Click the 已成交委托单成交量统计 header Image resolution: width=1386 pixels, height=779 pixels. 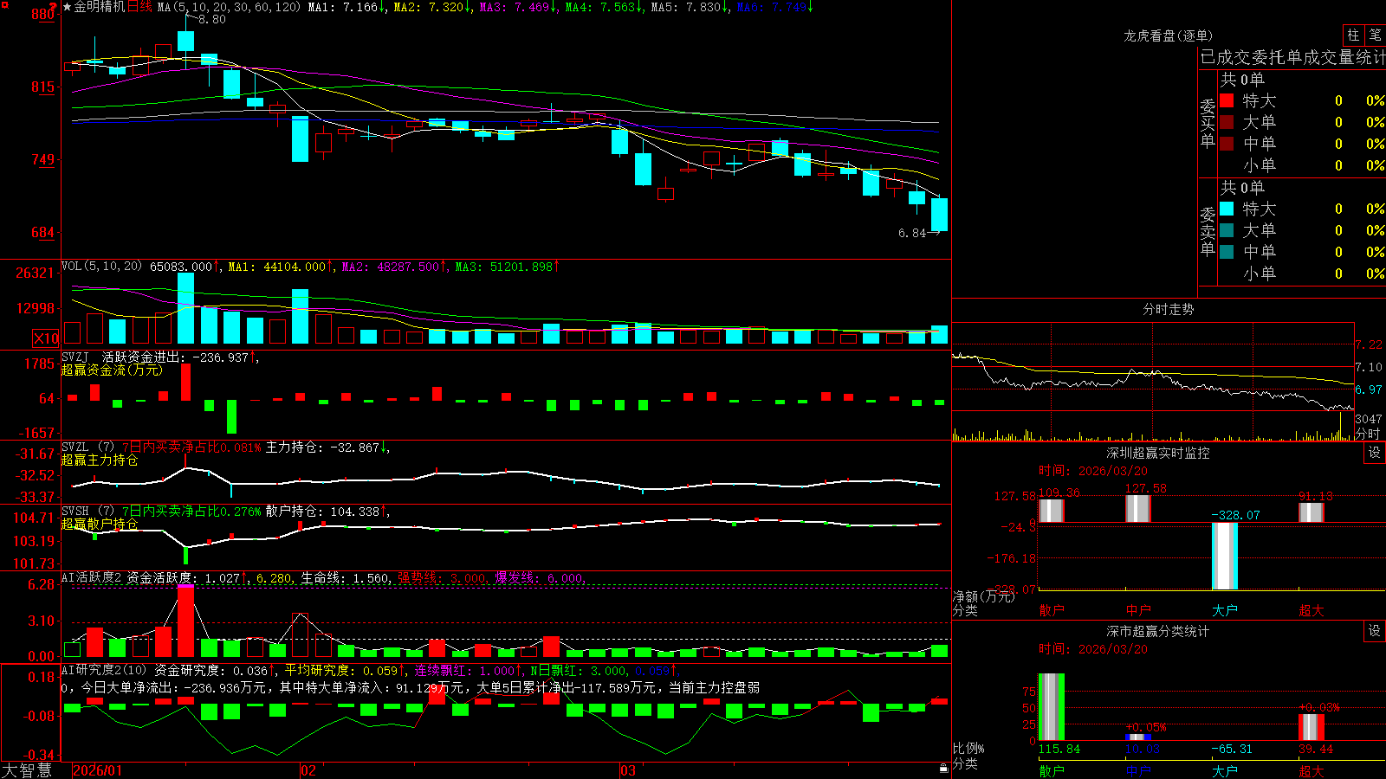(1292, 57)
